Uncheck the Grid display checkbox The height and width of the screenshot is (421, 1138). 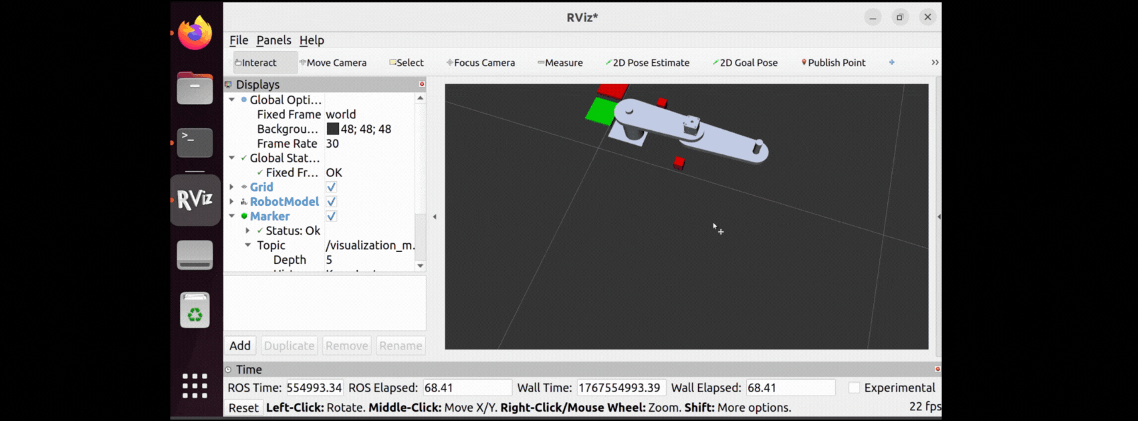[331, 187]
